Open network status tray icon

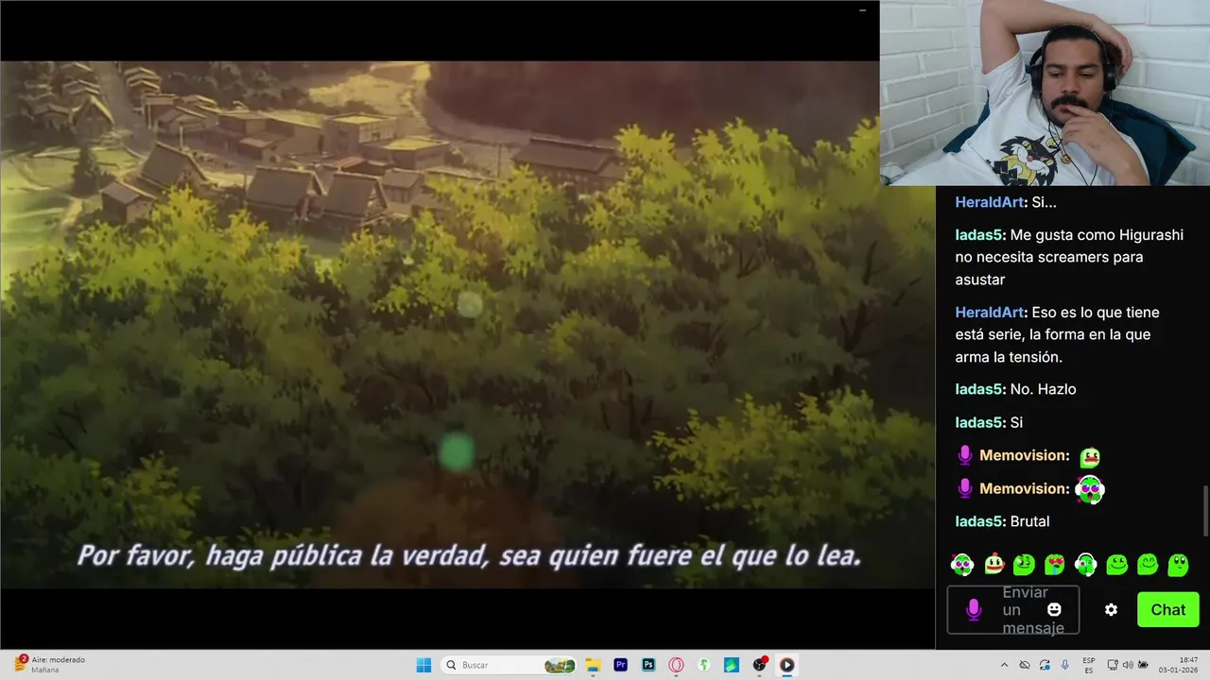click(x=1113, y=665)
